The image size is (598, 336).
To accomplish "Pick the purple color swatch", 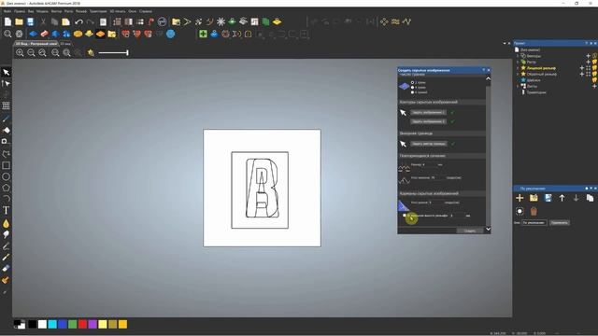I will 93,324.
